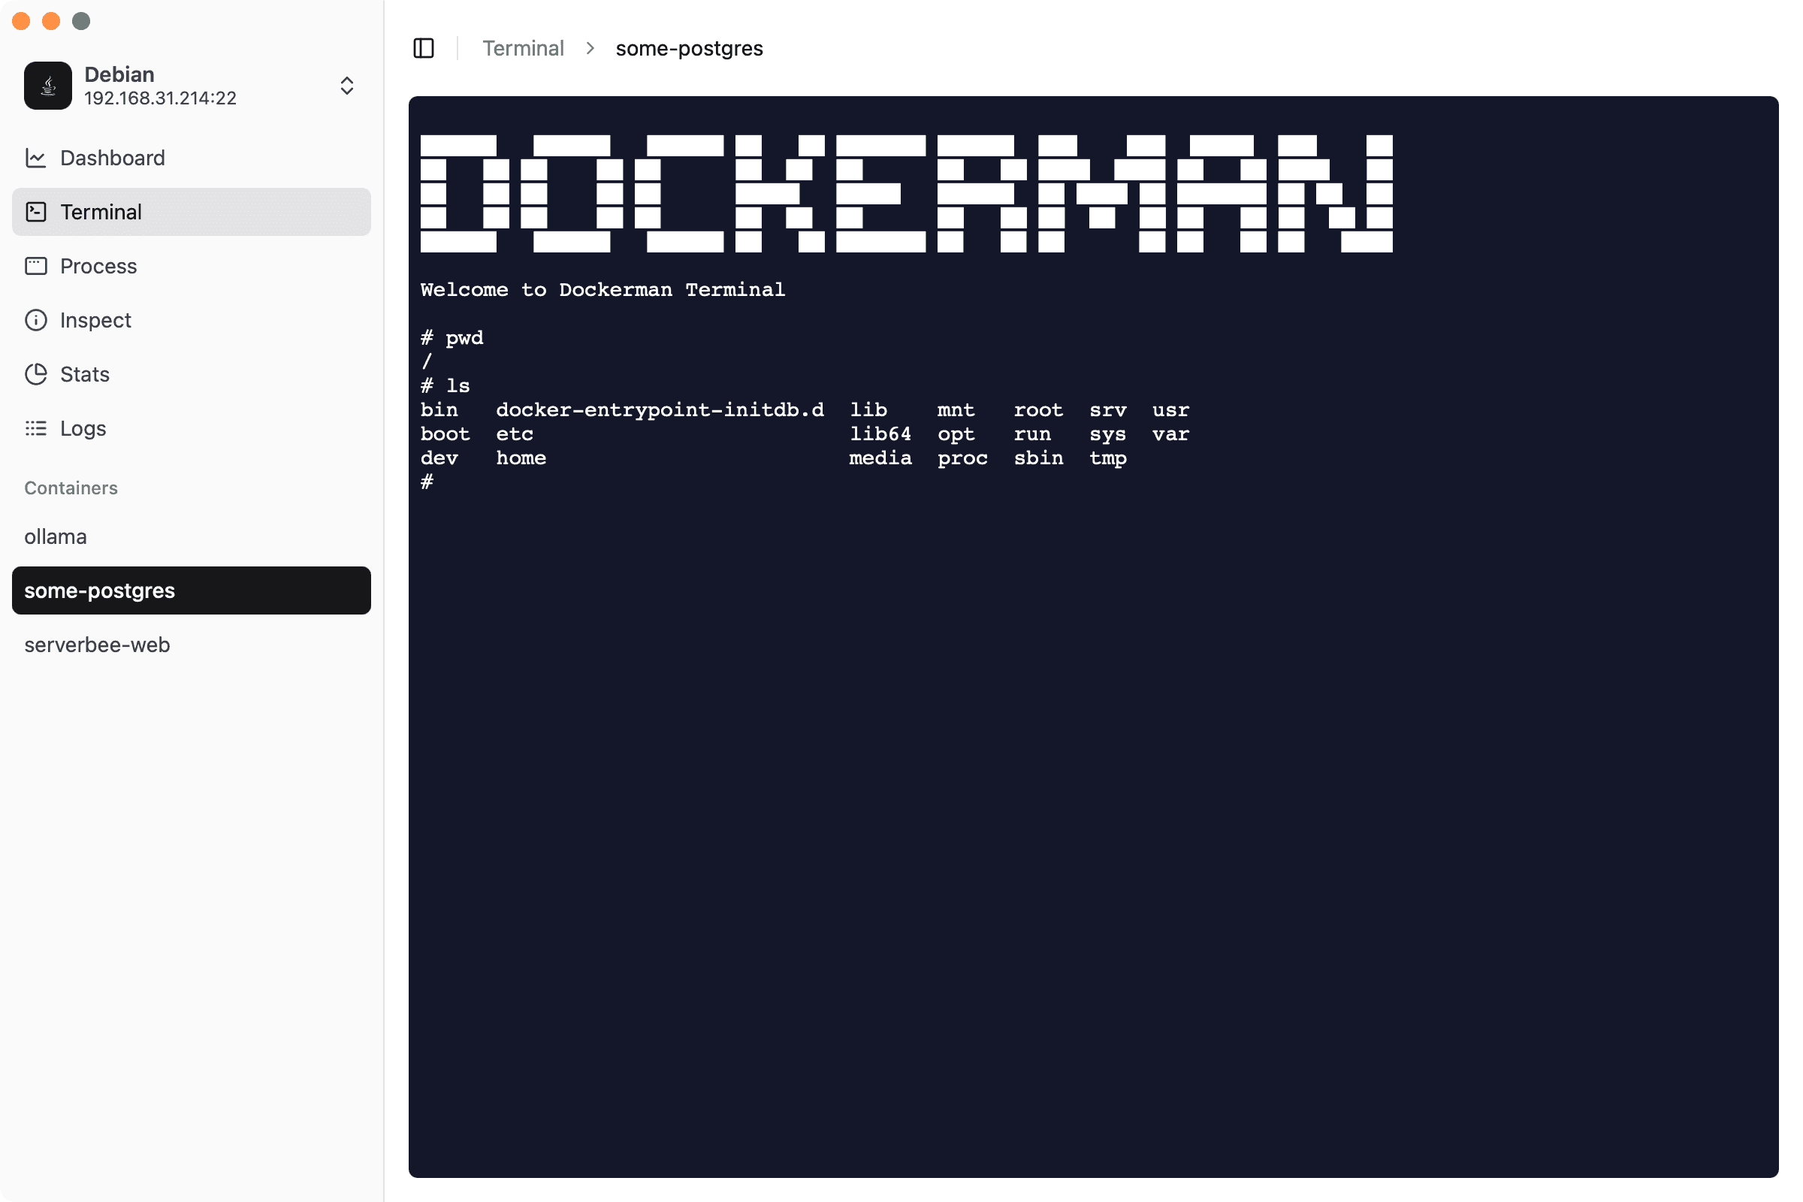This screenshot has width=1803, height=1202.
Task: Click the some-postgres breadcrumb label
Action: [689, 48]
